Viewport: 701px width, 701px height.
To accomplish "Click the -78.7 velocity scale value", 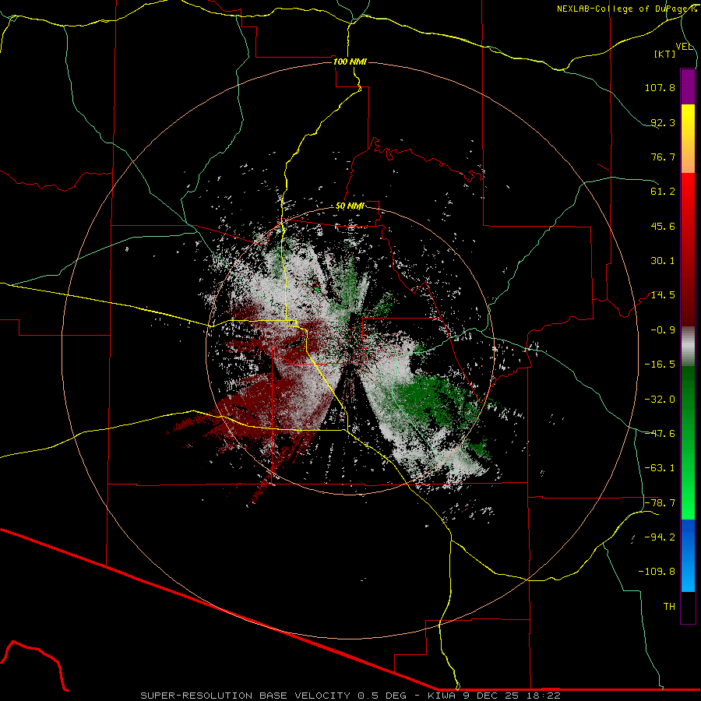I will pos(660,503).
